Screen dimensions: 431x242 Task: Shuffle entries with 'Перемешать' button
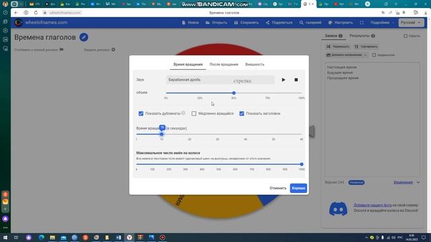338,46
